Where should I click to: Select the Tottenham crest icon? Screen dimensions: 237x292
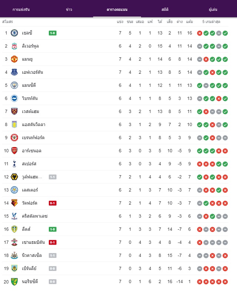14,164
